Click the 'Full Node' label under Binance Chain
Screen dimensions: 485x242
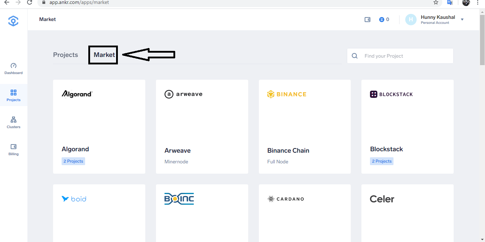(278, 162)
